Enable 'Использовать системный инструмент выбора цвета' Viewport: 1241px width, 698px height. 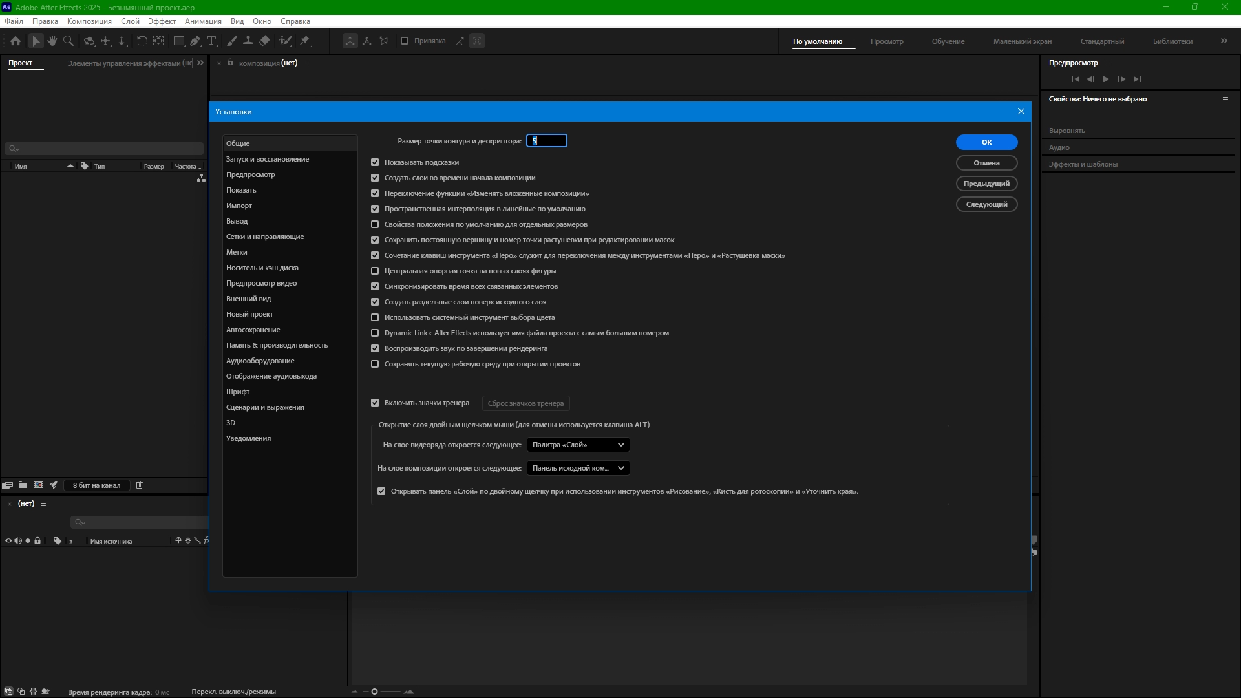[x=375, y=317]
